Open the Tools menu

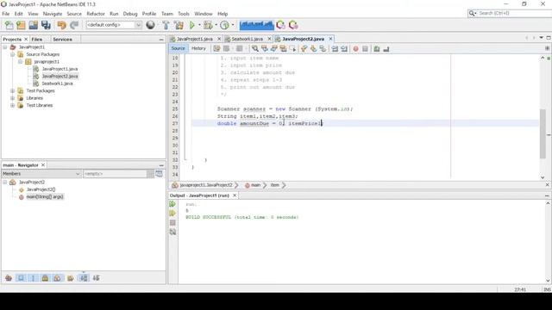tap(184, 14)
